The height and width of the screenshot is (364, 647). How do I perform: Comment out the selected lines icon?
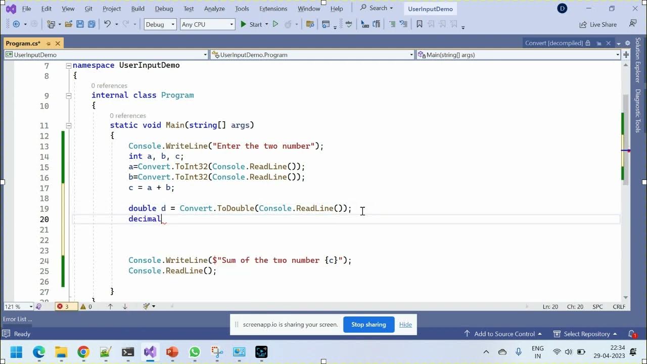pyautogui.click(x=392, y=24)
